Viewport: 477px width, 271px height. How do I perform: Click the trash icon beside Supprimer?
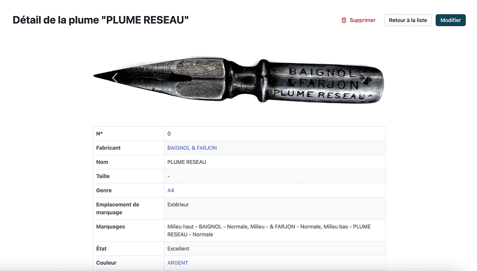pyautogui.click(x=344, y=21)
